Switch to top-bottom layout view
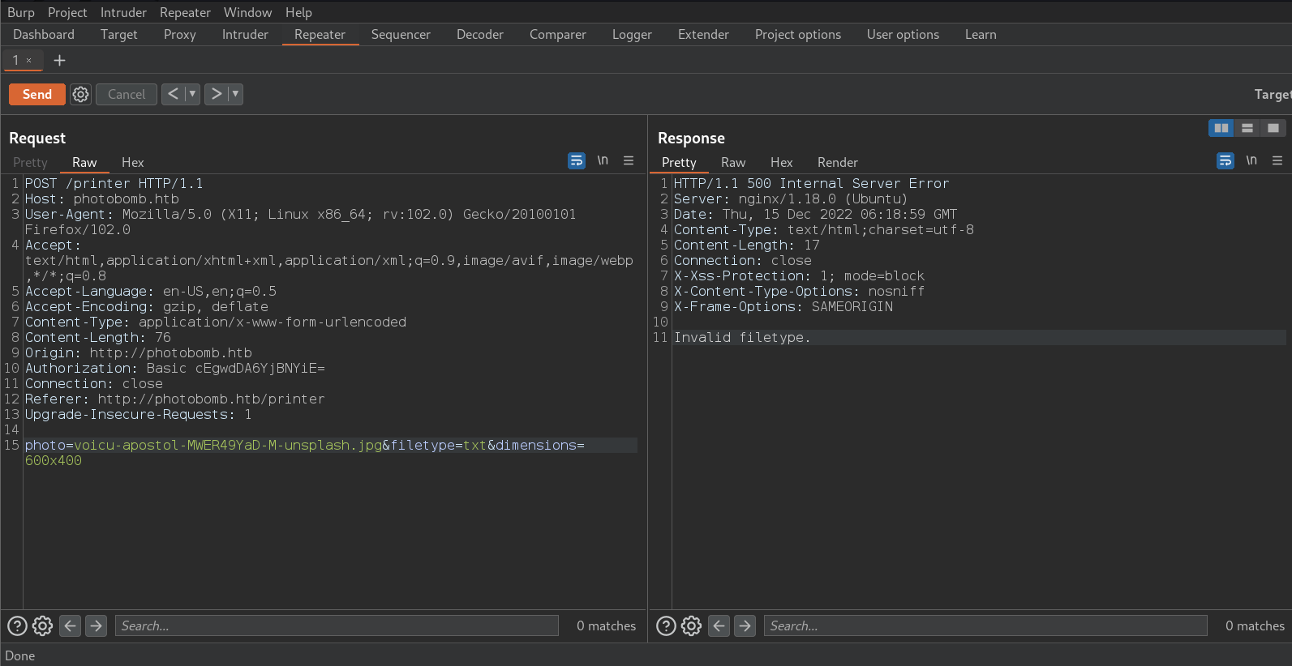The image size is (1292, 666). tap(1247, 128)
